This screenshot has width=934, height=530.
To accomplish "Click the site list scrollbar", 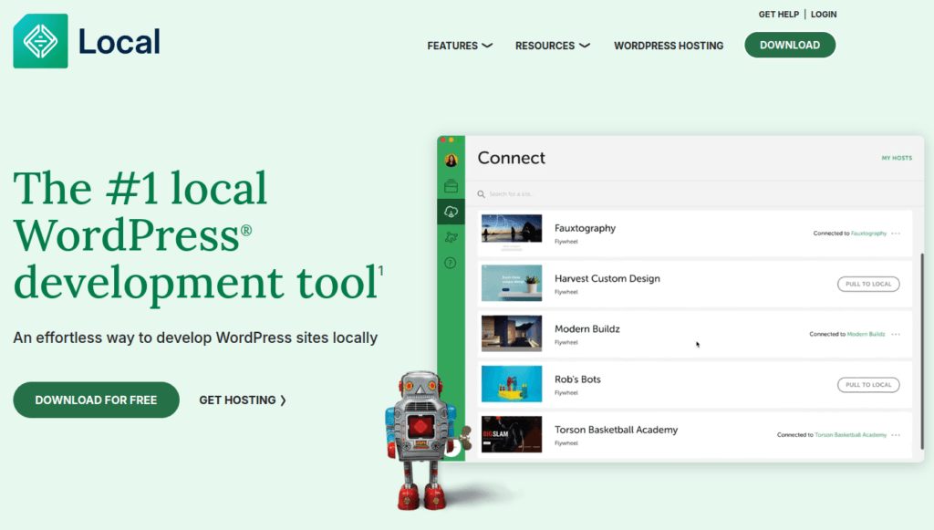I will [922, 351].
